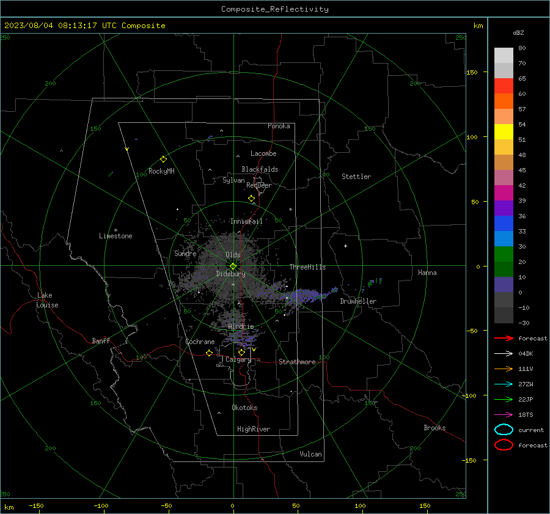Click the Strathmore town label
Image resolution: width=550 pixels, height=514 pixels.
(297, 362)
